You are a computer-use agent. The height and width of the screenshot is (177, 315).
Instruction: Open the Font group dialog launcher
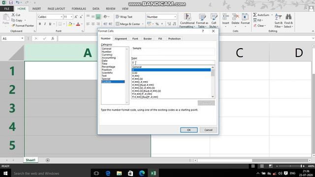[x=83, y=31]
